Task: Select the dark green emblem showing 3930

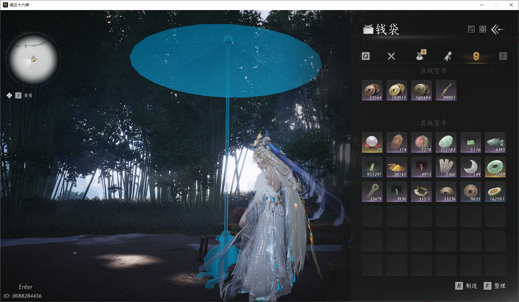Action: [x=397, y=192]
